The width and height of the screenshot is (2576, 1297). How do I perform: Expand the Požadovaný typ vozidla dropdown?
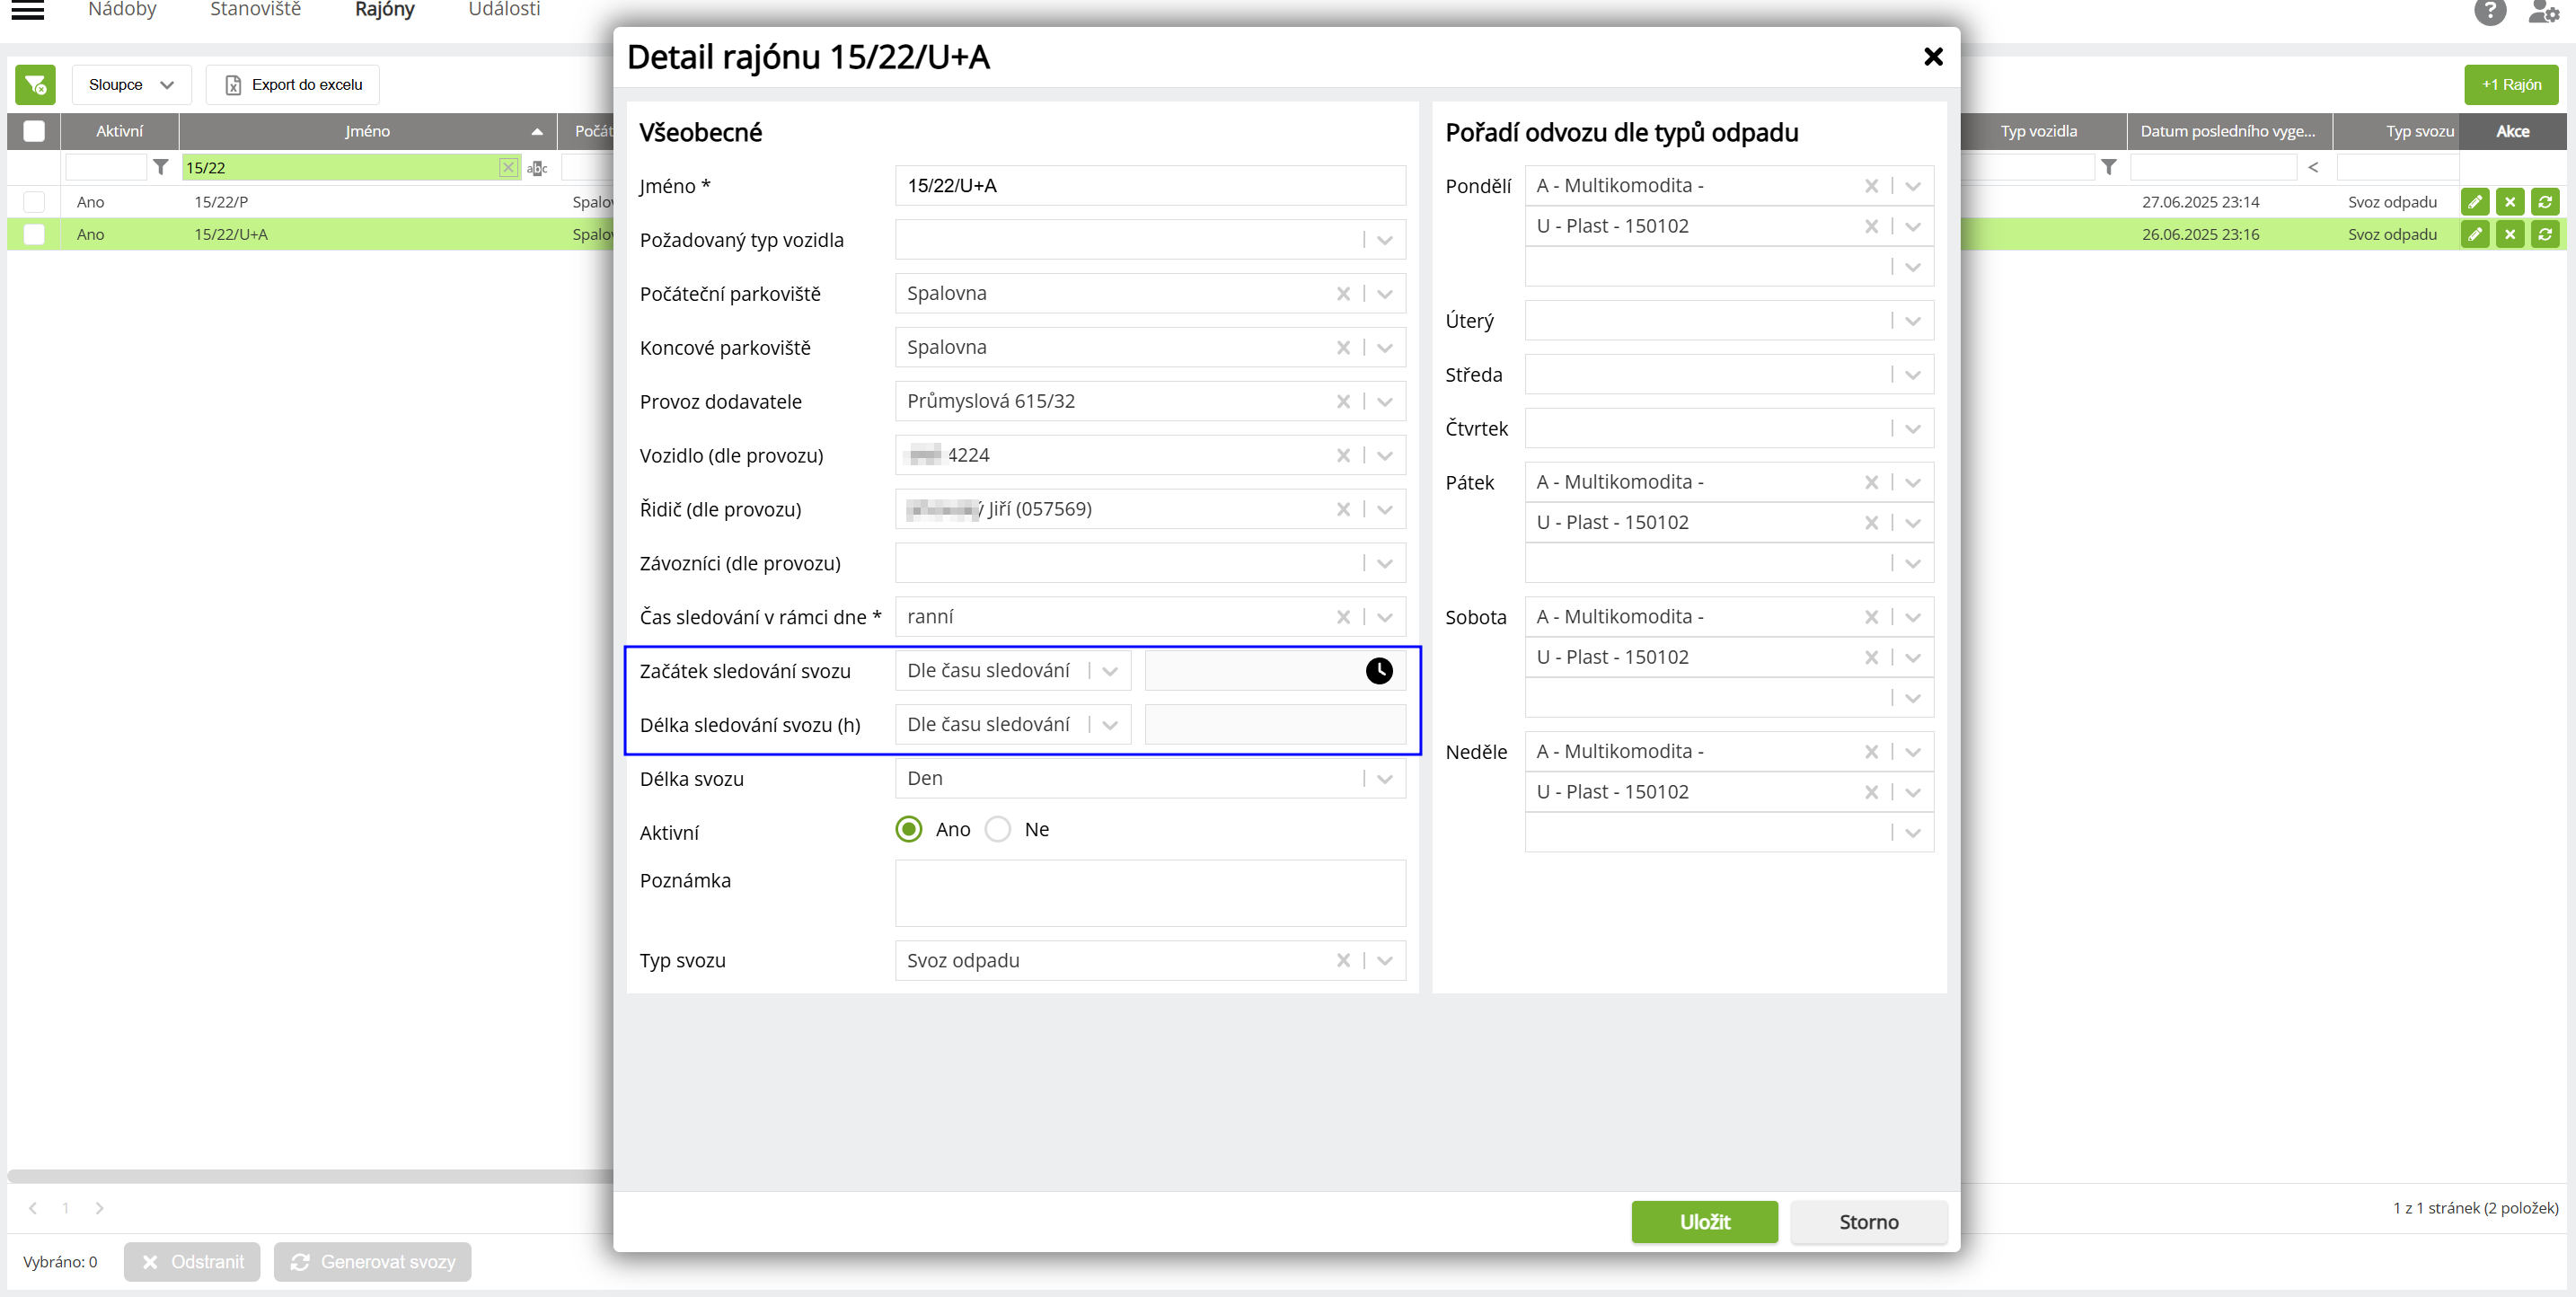pos(1384,240)
